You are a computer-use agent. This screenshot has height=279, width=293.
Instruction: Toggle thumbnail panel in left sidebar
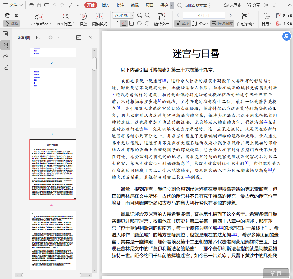5,45
